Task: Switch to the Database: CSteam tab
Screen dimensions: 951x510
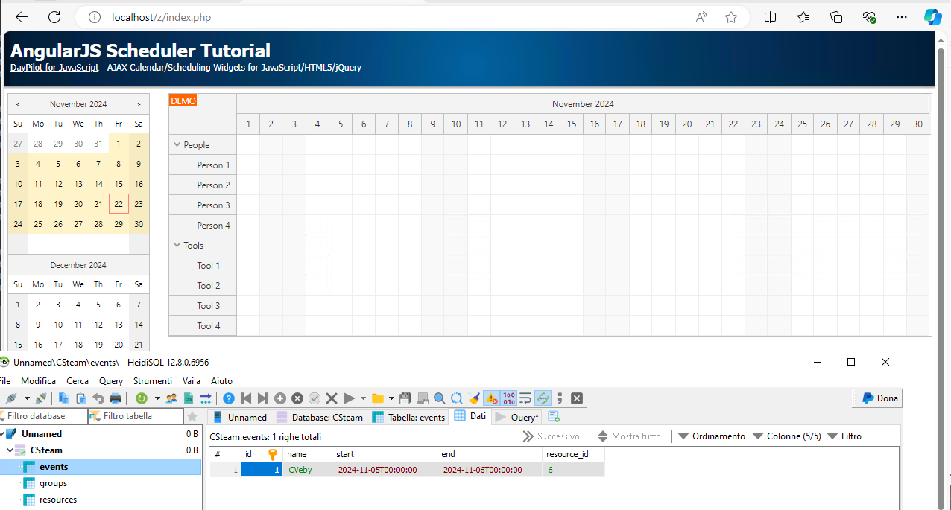Action: (319, 417)
